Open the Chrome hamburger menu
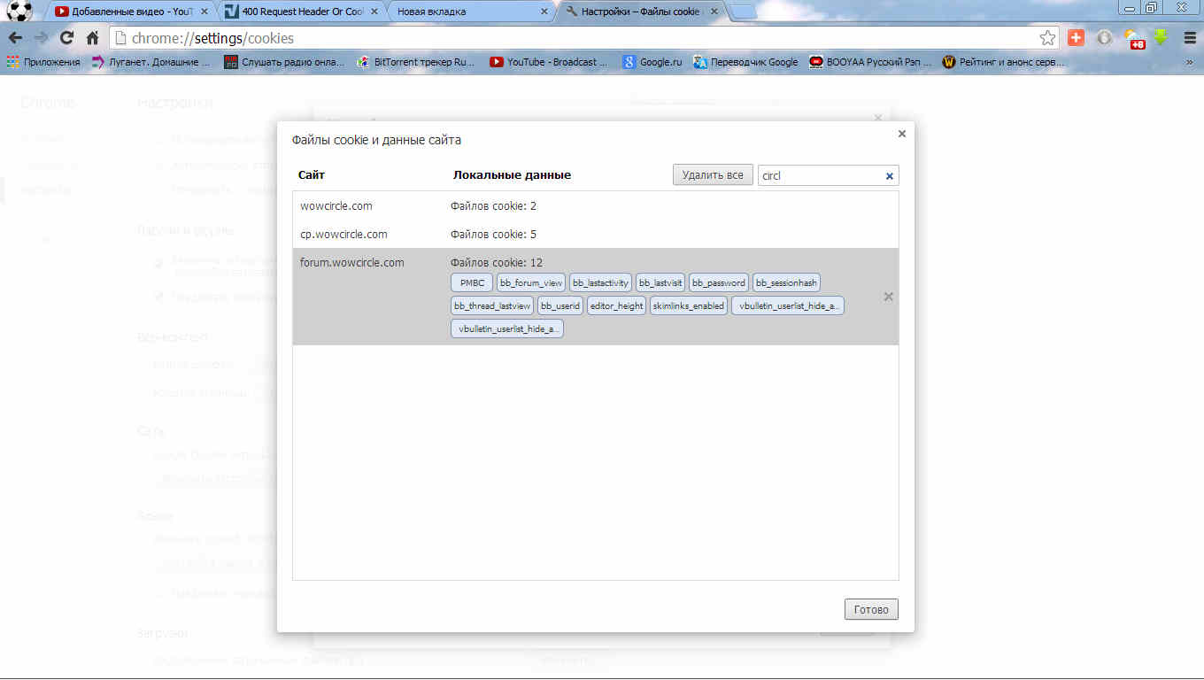Image resolution: width=1204 pixels, height=680 pixels. point(1189,38)
